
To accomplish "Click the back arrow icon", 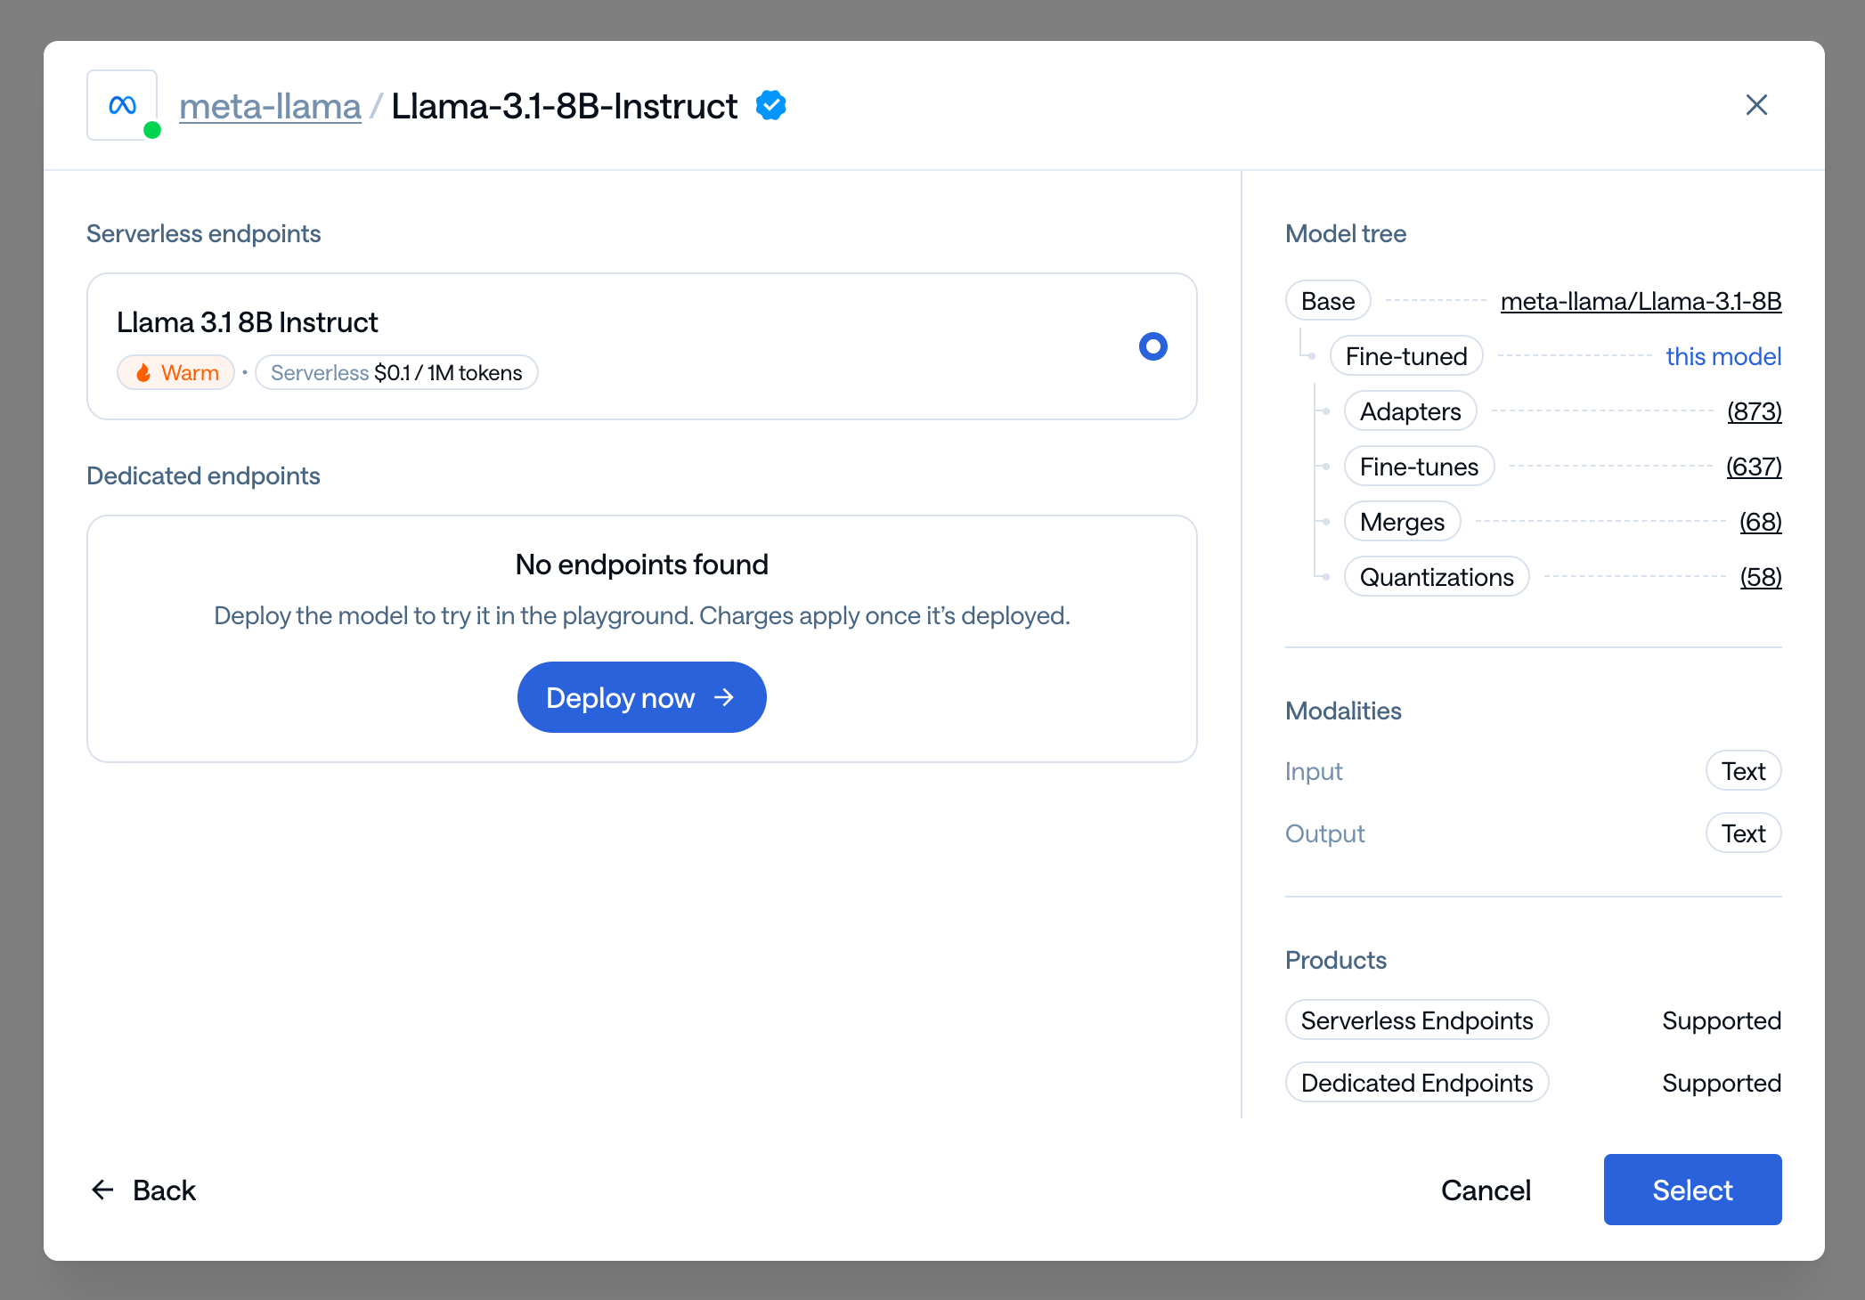I will pos(102,1190).
